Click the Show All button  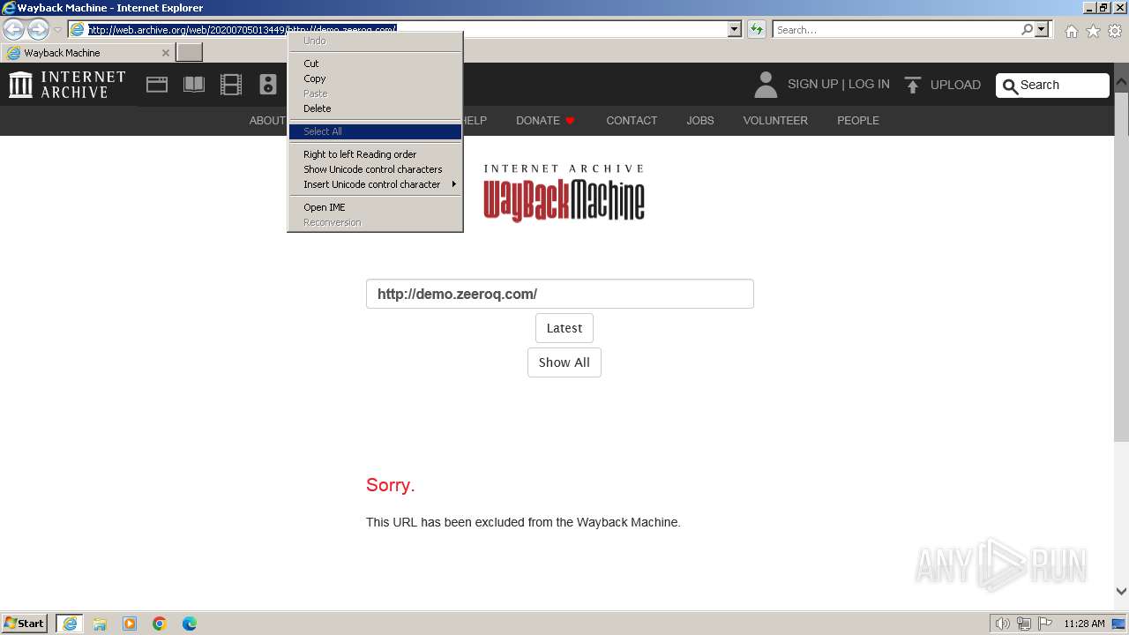pyautogui.click(x=564, y=362)
